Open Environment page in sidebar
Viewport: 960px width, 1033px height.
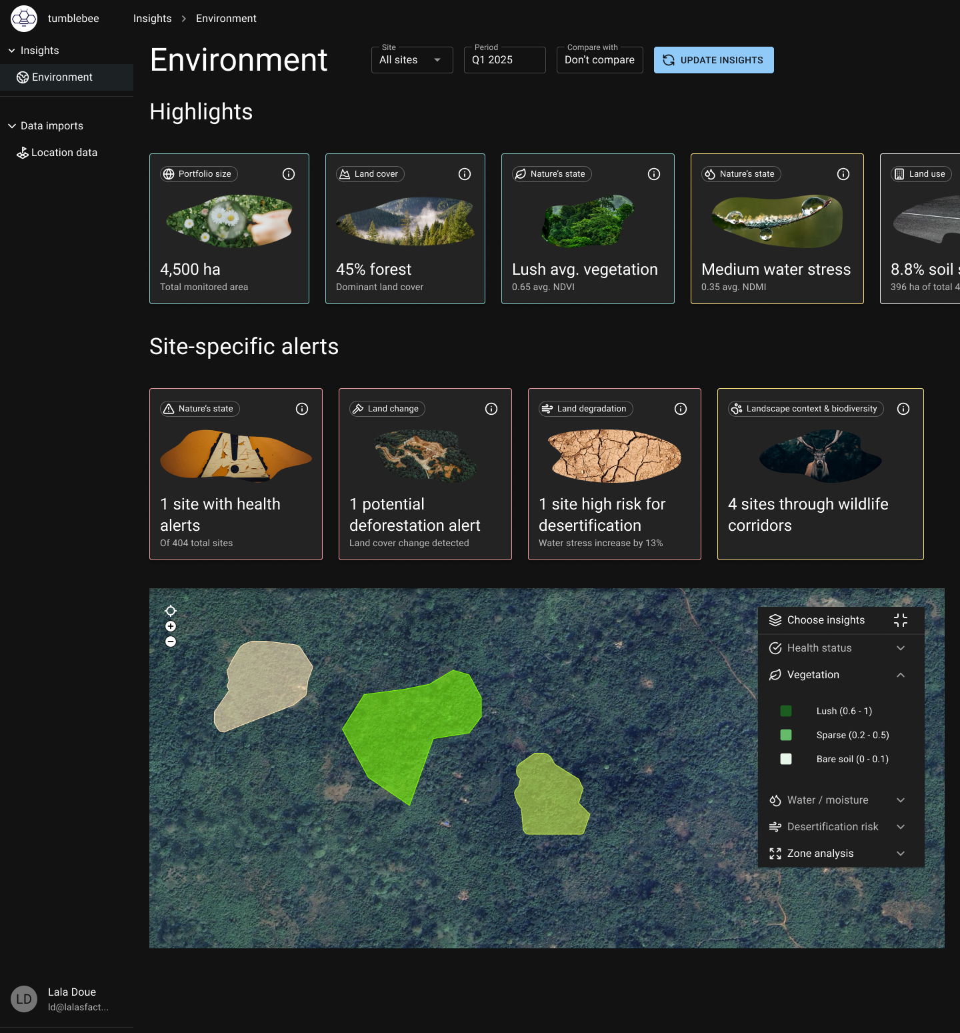click(67, 77)
